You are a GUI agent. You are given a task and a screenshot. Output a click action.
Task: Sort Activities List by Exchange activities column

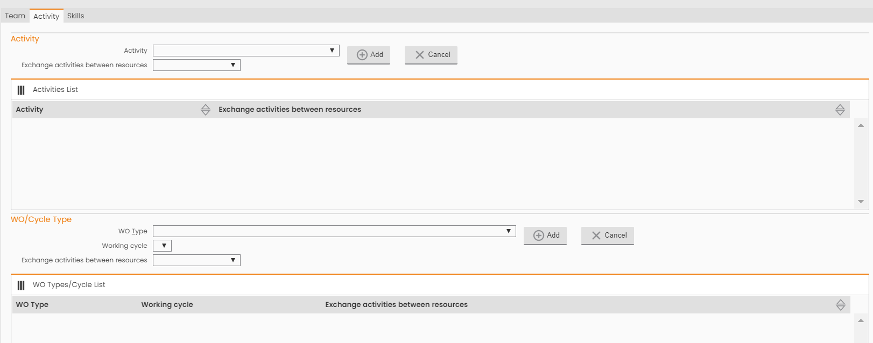point(840,110)
